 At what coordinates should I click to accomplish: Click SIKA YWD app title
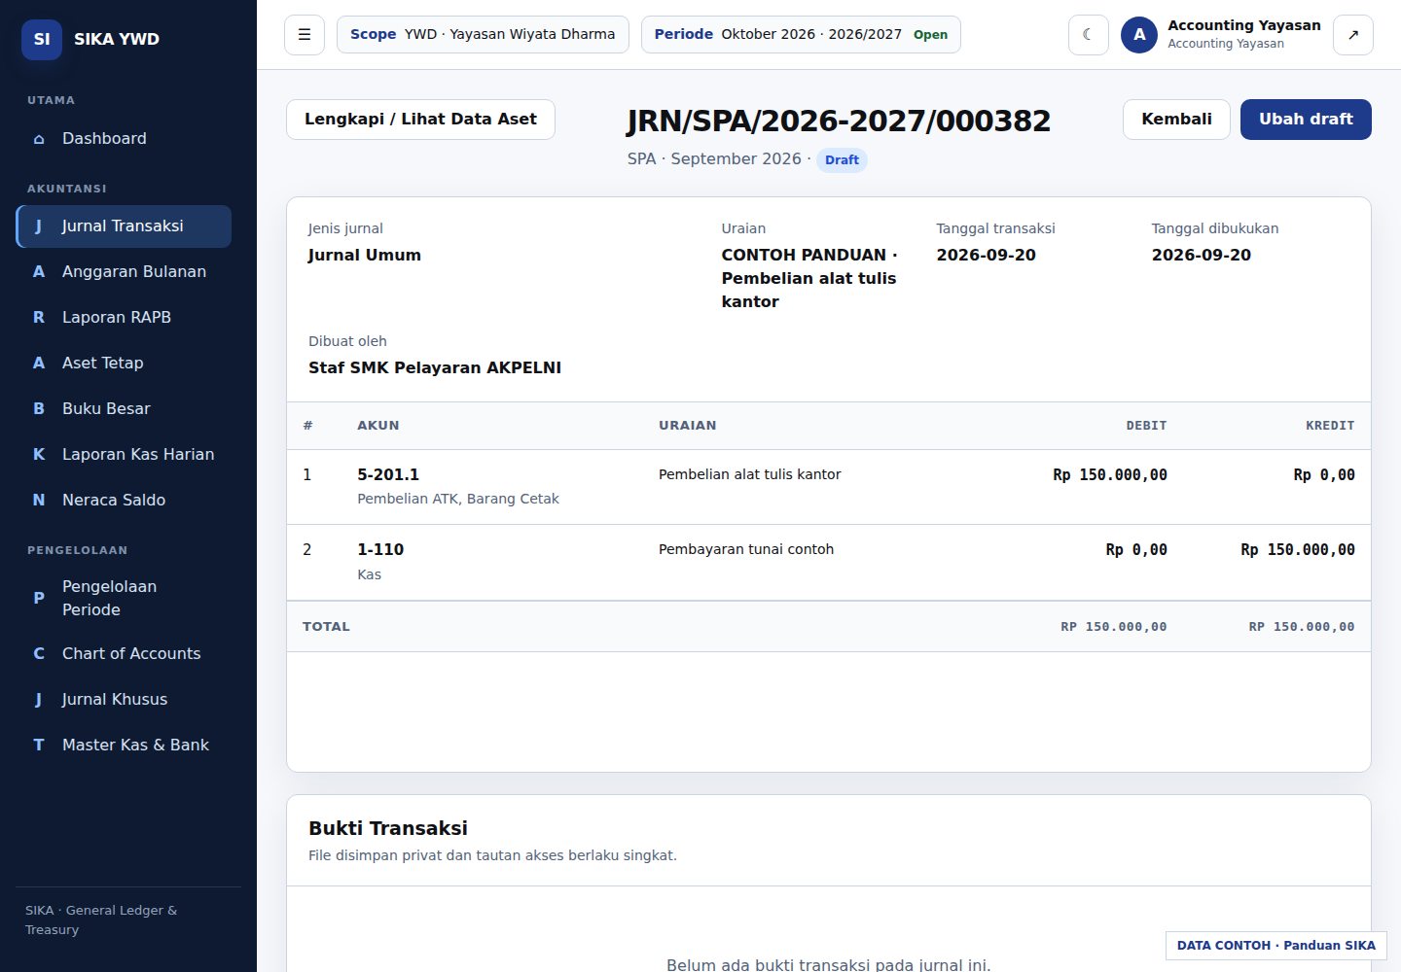(x=117, y=40)
